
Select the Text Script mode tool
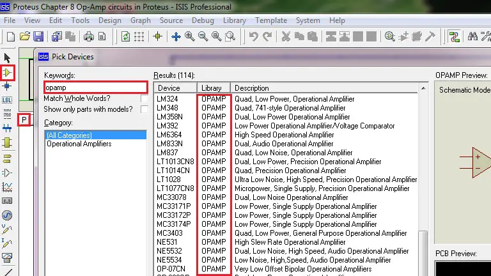tap(7, 114)
